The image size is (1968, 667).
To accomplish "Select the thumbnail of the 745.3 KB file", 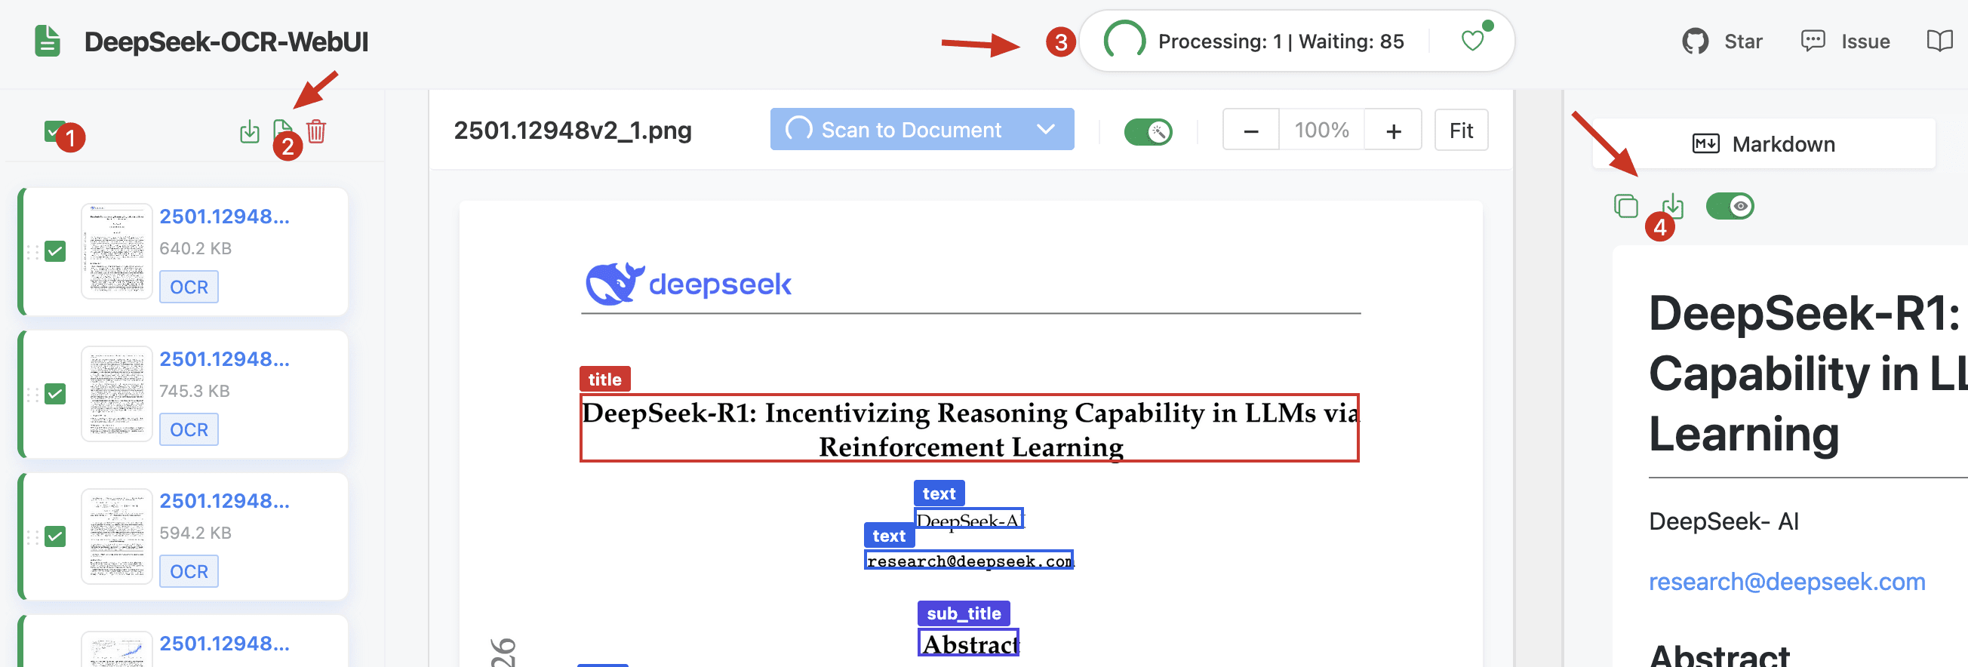I will [x=117, y=395].
